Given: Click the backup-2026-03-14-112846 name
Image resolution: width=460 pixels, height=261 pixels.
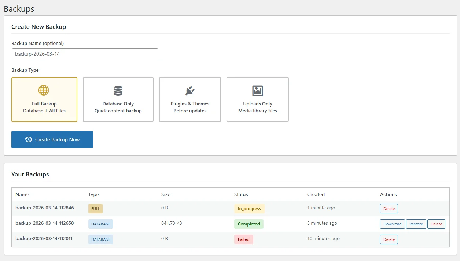Looking at the screenshot, I should [45, 208].
